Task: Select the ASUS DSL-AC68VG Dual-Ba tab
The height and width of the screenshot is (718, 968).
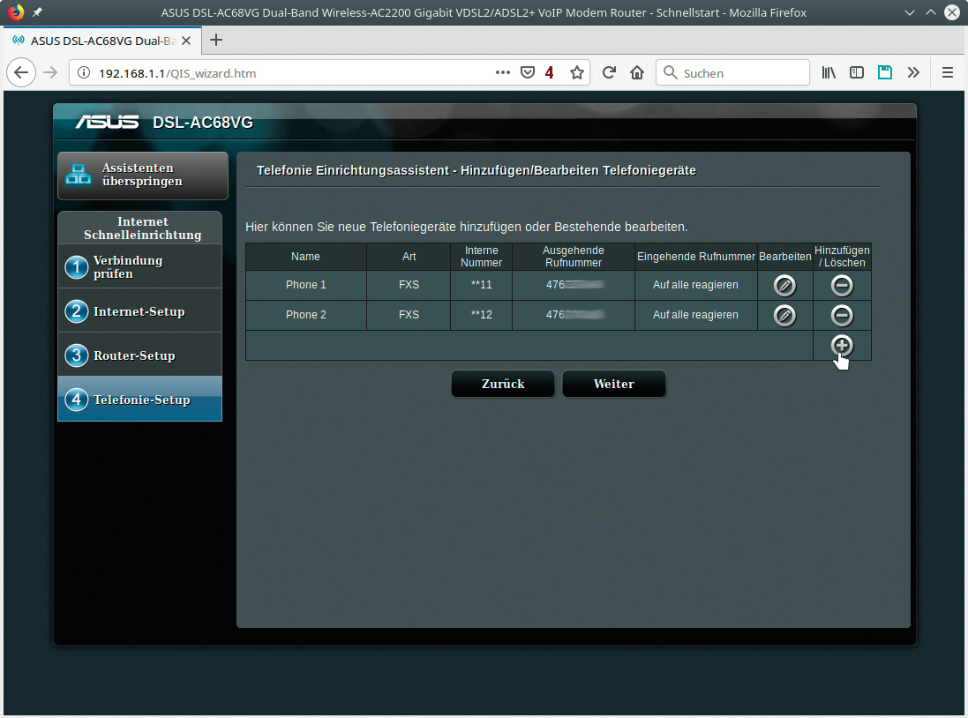Action: coord(101,41)
